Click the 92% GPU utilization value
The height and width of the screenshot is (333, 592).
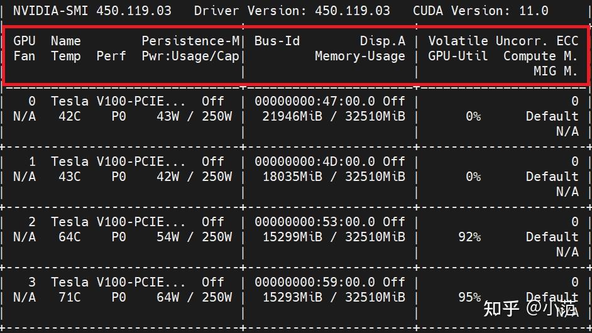point(469,237)
